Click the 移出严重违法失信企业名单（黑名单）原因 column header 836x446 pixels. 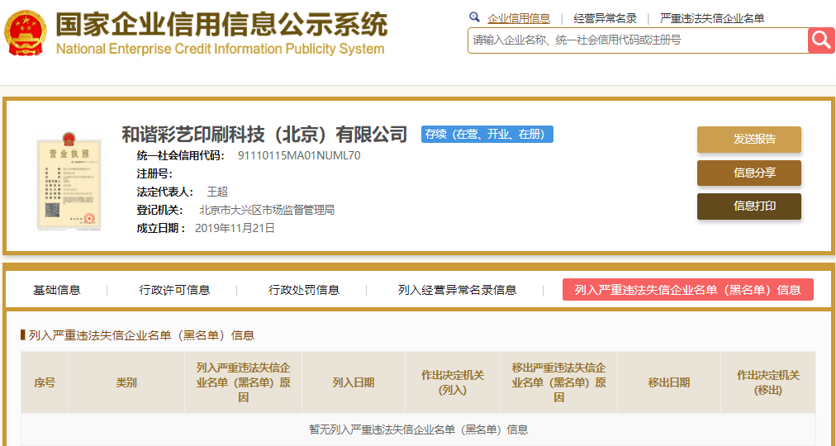[558, 382]
